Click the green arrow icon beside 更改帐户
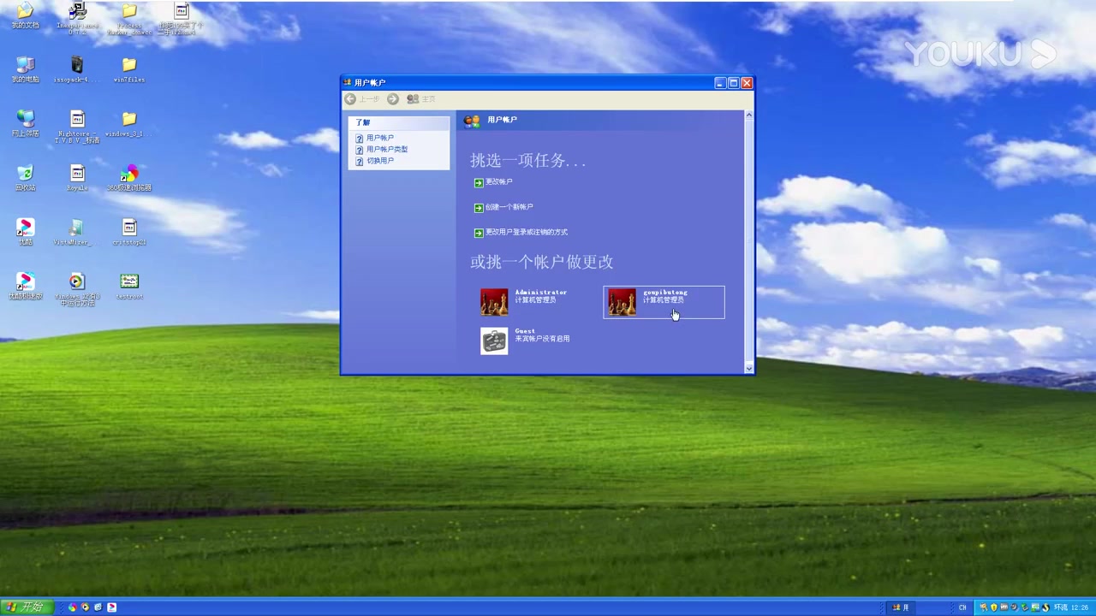This screenshot has width=1096, height=616. point(479,182)
